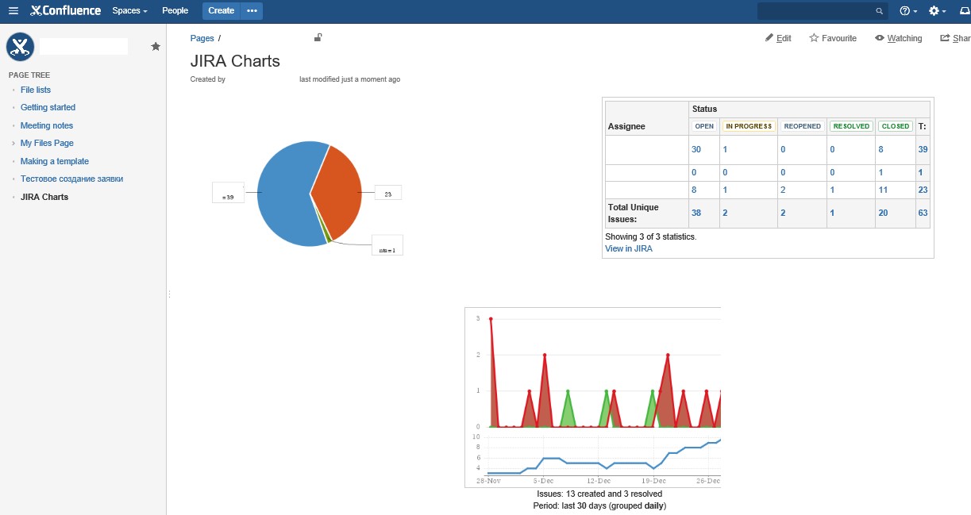
Task: Open the help question mark menu
Action: pyautogui.click(x=908, y=11)
